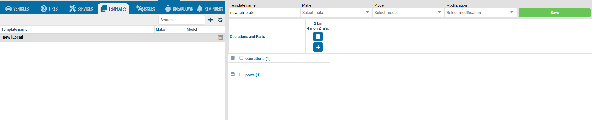Tick the operations (1) checkbox
Screen dimensions: 592x120
[x=241, y=58]
